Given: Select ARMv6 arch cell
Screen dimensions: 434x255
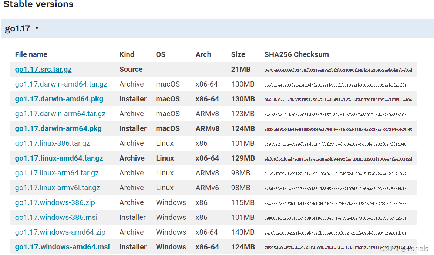Looking at the screenshot, I should 207,188.
